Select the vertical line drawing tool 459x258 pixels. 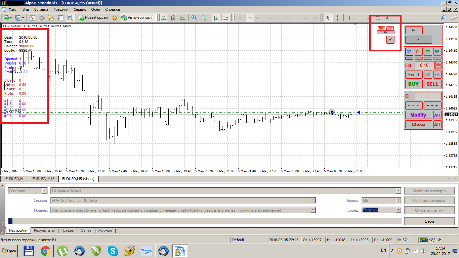coord(349,17)
